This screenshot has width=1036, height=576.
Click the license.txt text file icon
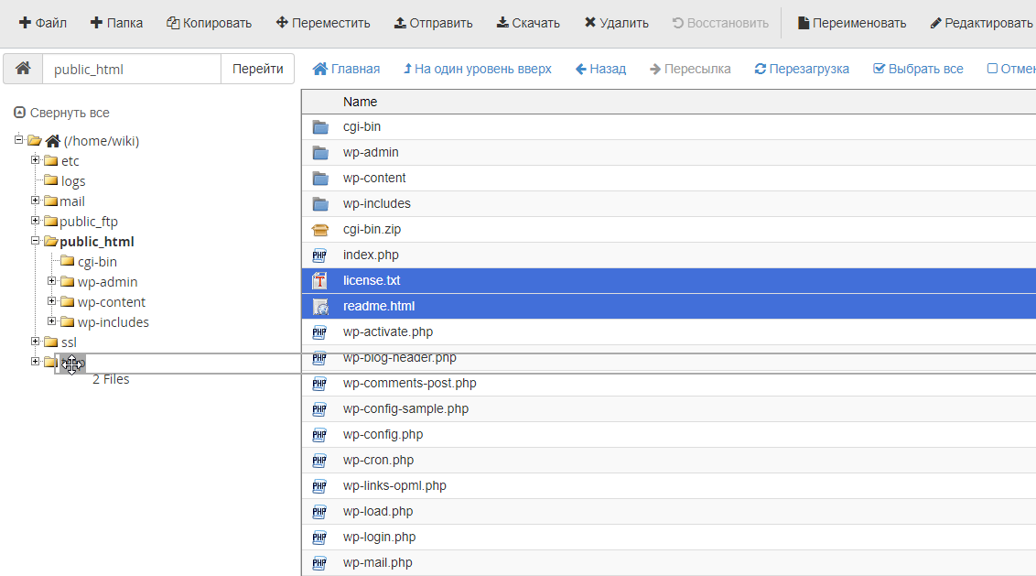[x=319, y=281]
